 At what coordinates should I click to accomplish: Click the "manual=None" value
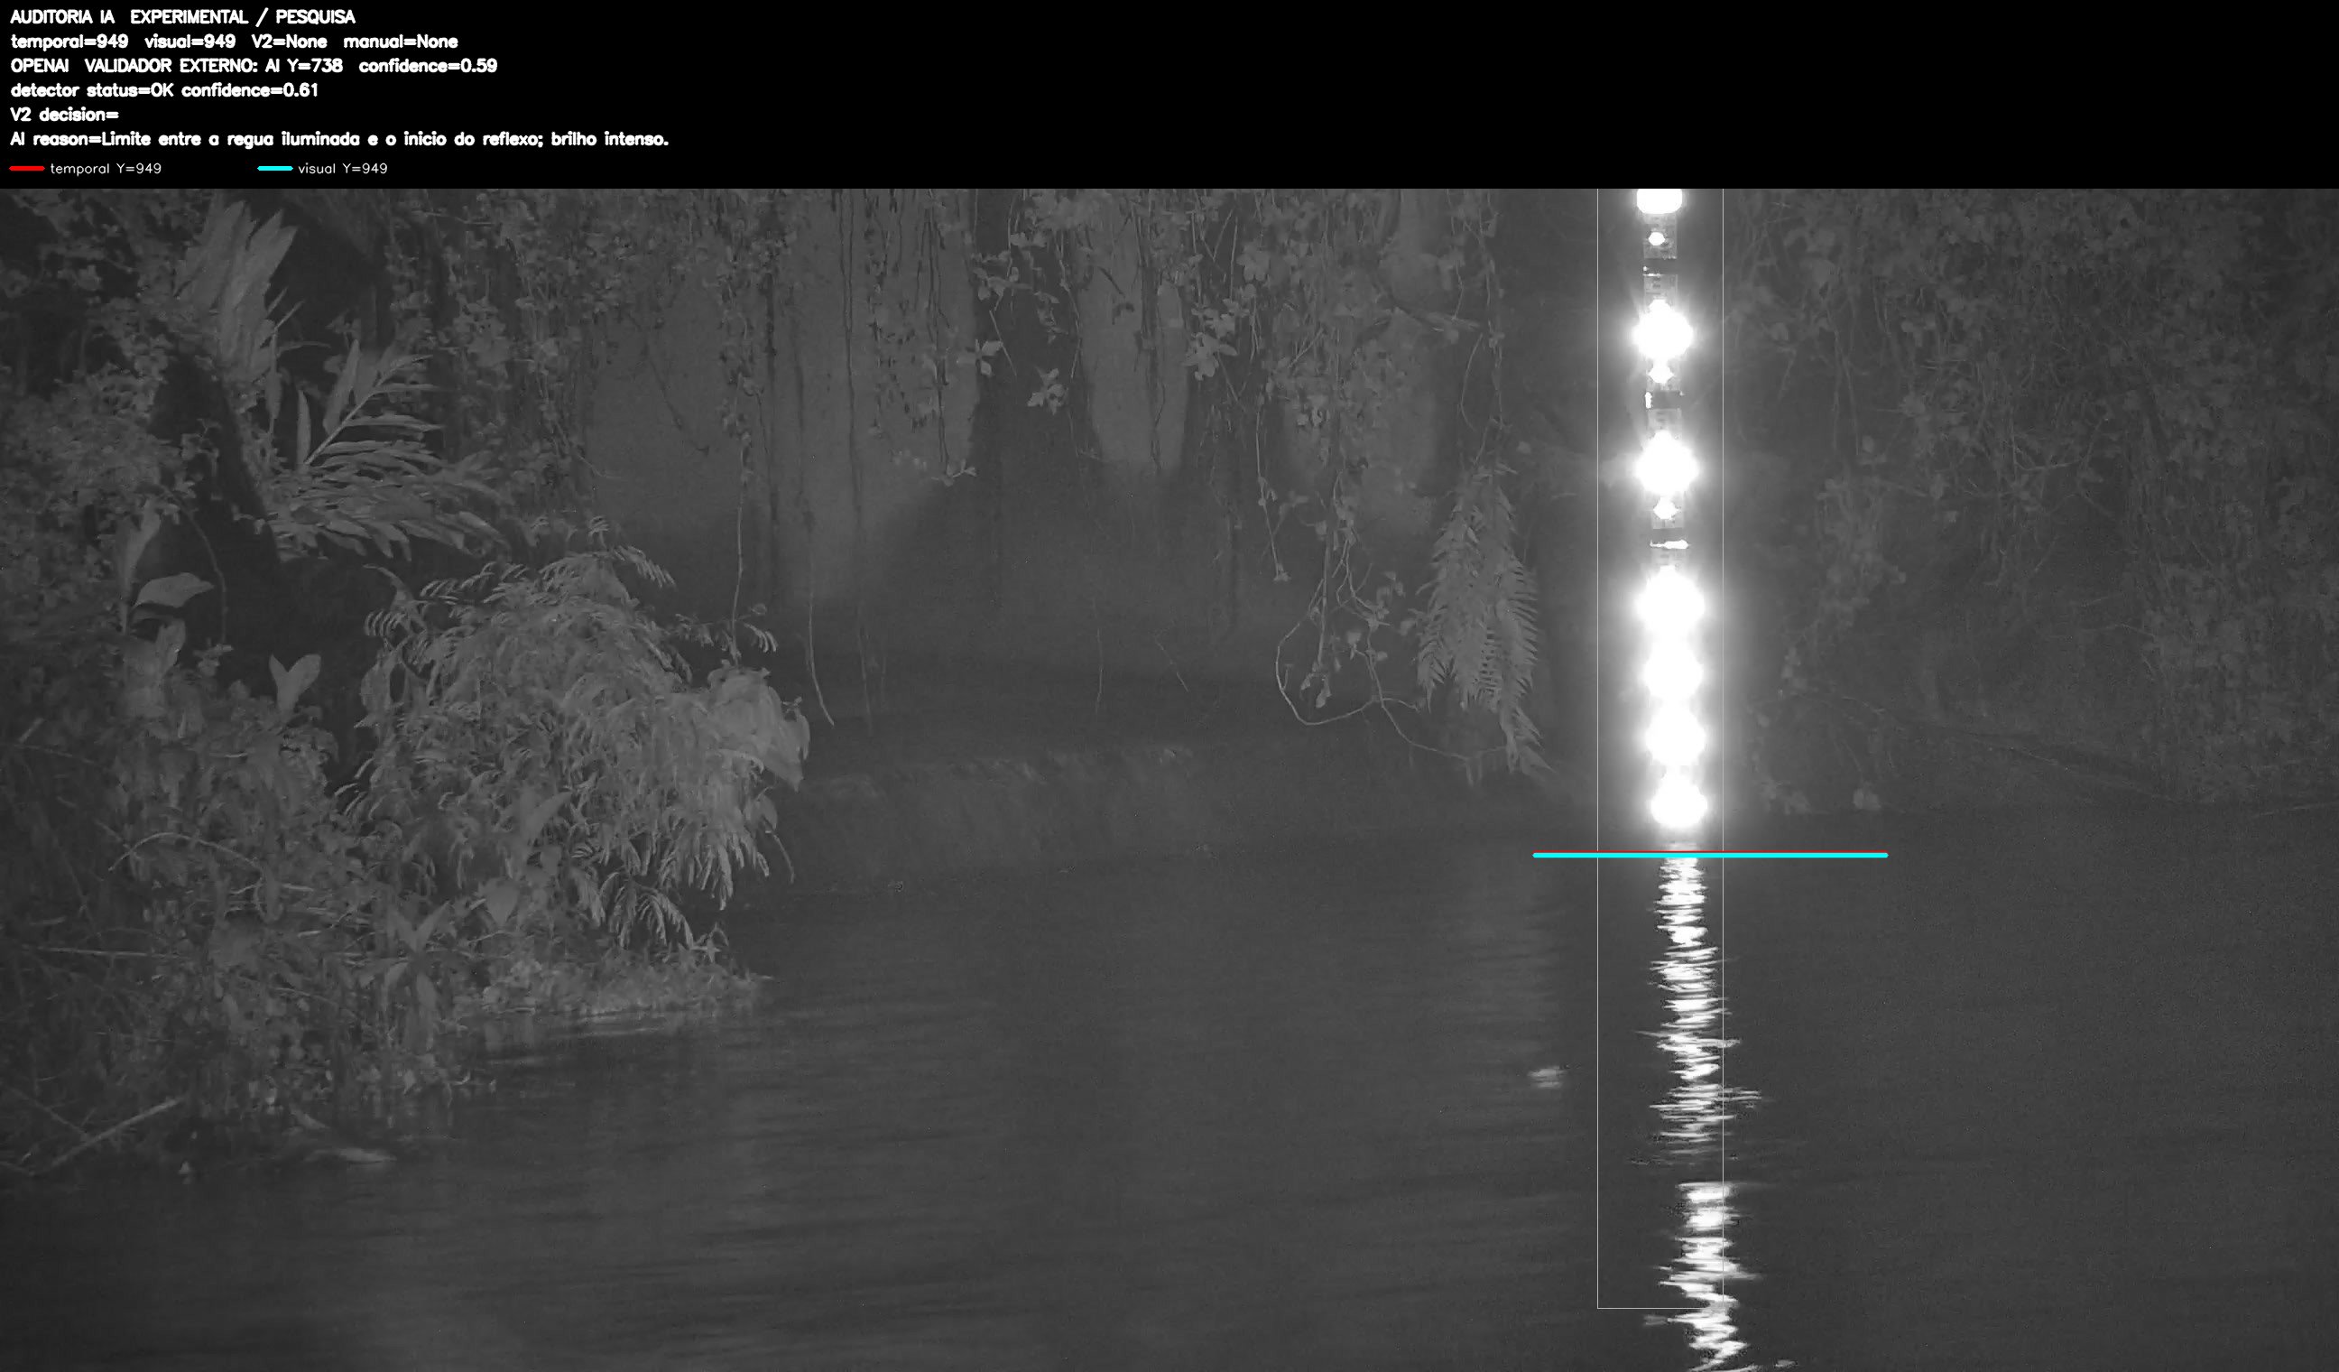coord(401,42)
